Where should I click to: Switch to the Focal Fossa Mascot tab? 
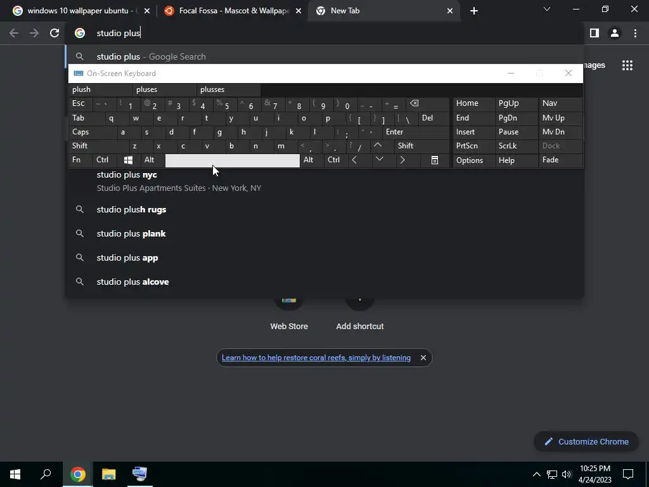pyautogui.click(x=234, y=11)
